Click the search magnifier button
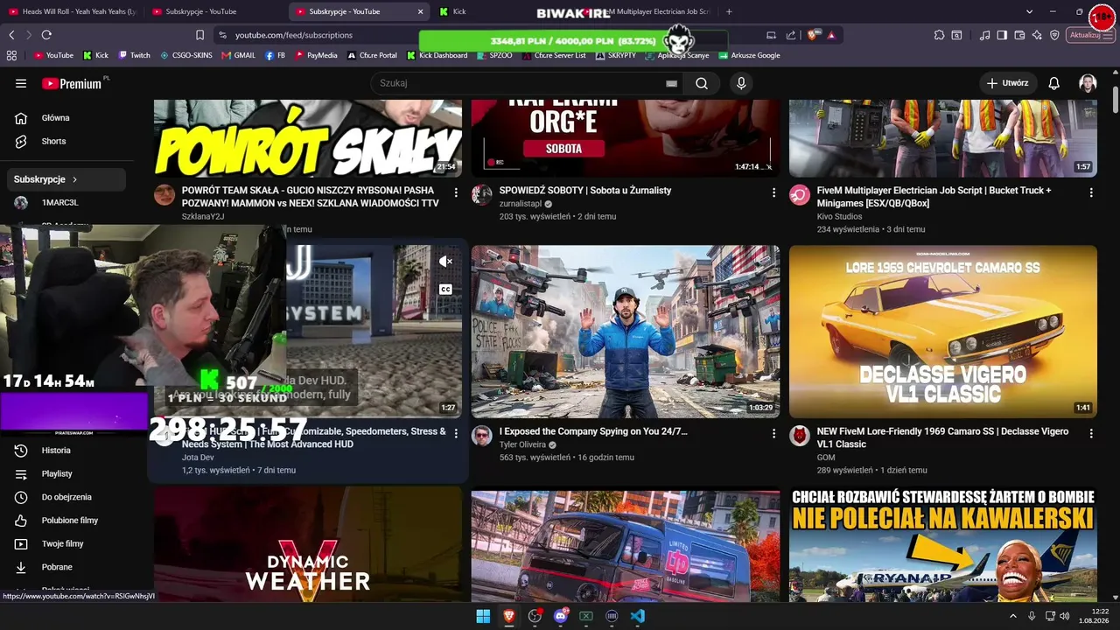This screenshot has height=630, width=1120. tap(702, 83)
